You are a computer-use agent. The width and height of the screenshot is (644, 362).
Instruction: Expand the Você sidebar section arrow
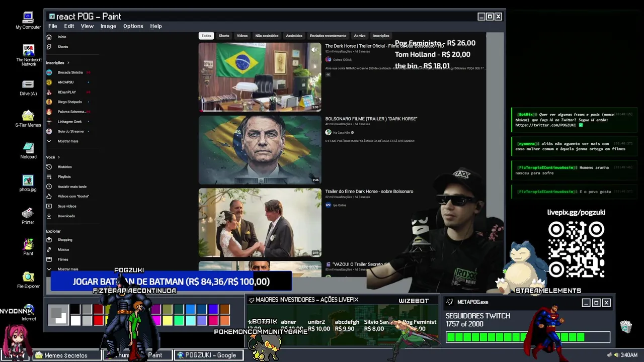click(x=58, y=157)
